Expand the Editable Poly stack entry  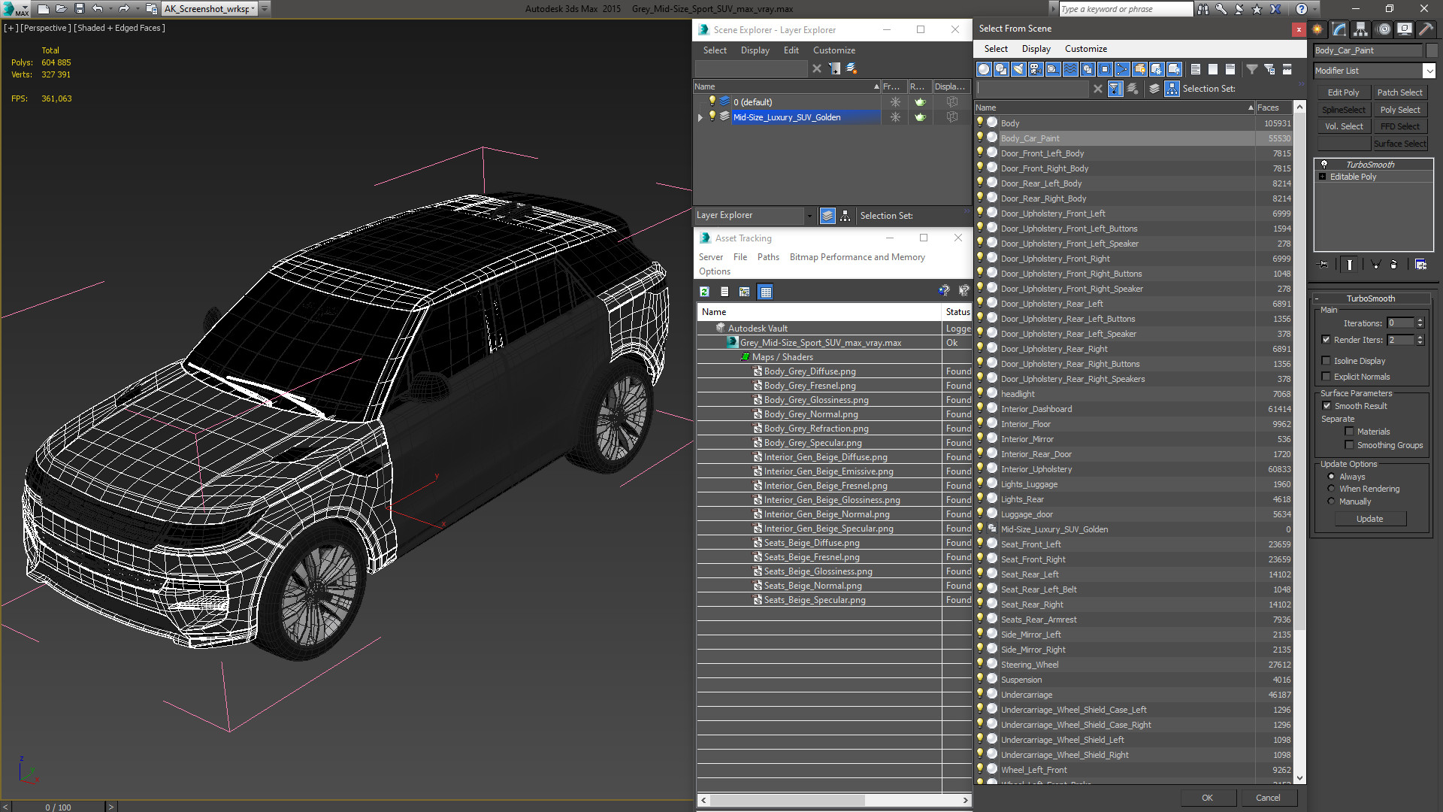1323,177
